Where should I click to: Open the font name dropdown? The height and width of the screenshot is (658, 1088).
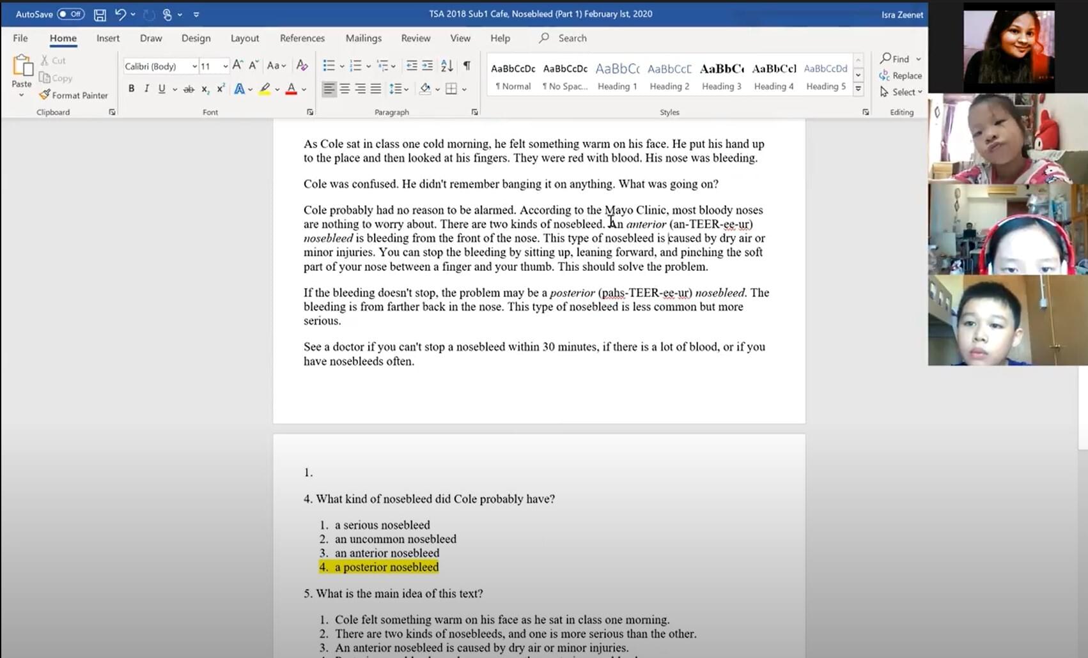(x=194, y=66)
